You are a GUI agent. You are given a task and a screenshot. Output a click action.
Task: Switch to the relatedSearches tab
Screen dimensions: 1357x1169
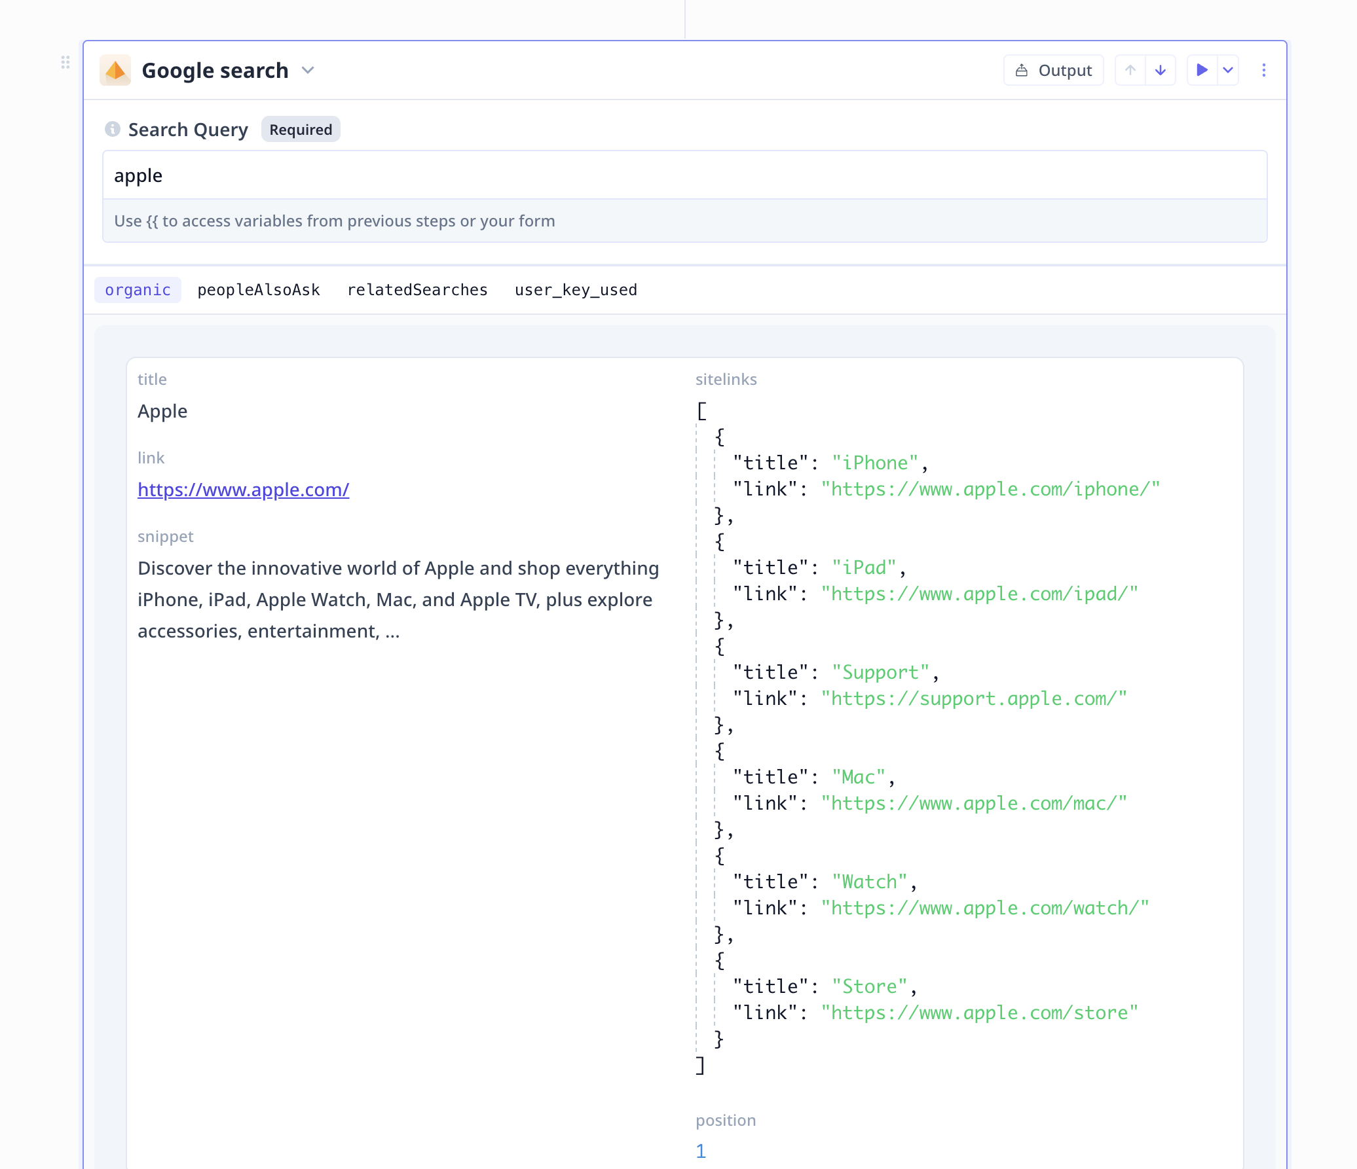click(417, 290)
